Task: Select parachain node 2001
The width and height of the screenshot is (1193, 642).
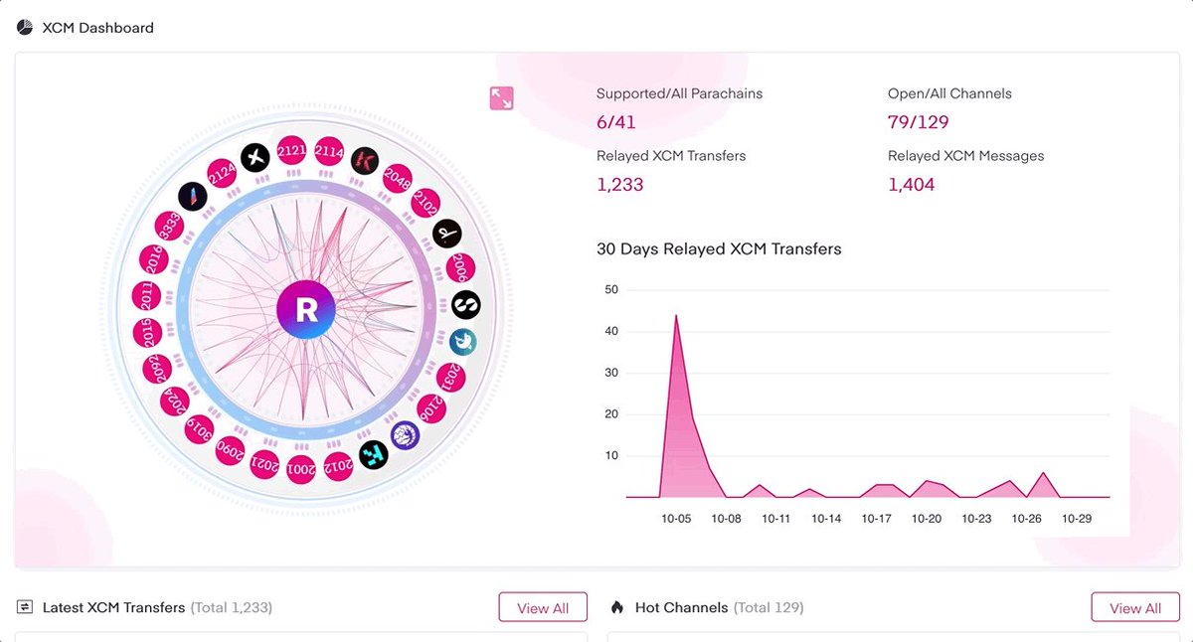Action: pos(301,468)
